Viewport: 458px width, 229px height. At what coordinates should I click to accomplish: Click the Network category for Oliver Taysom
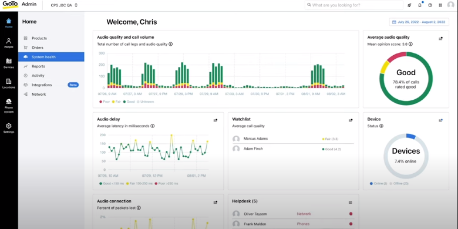304,214
